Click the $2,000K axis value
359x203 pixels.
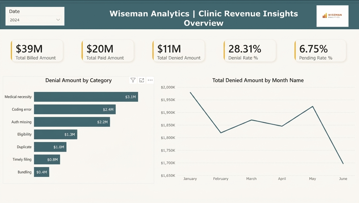[168, 87]
